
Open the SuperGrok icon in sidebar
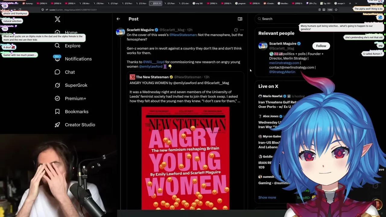(x=57, y=85)
